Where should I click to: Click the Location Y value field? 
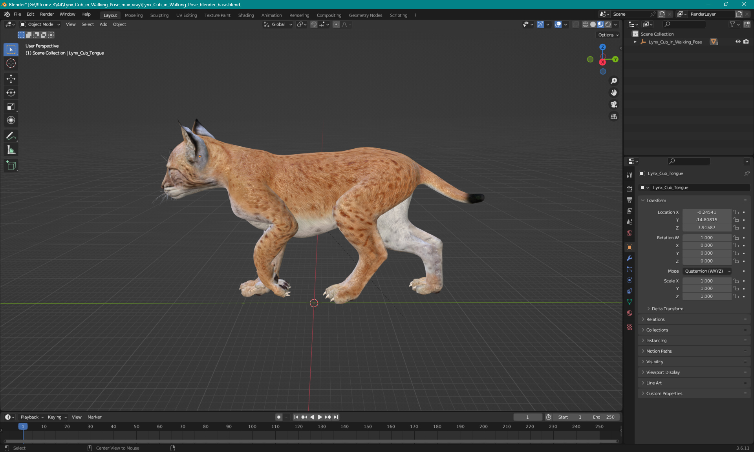[x=706, y=220]
